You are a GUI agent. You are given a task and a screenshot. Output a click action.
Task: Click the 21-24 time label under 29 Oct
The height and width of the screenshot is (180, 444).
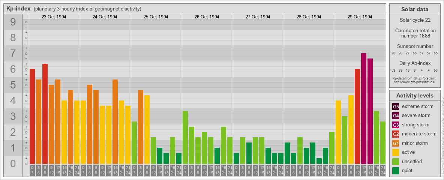tap(383, 170)
